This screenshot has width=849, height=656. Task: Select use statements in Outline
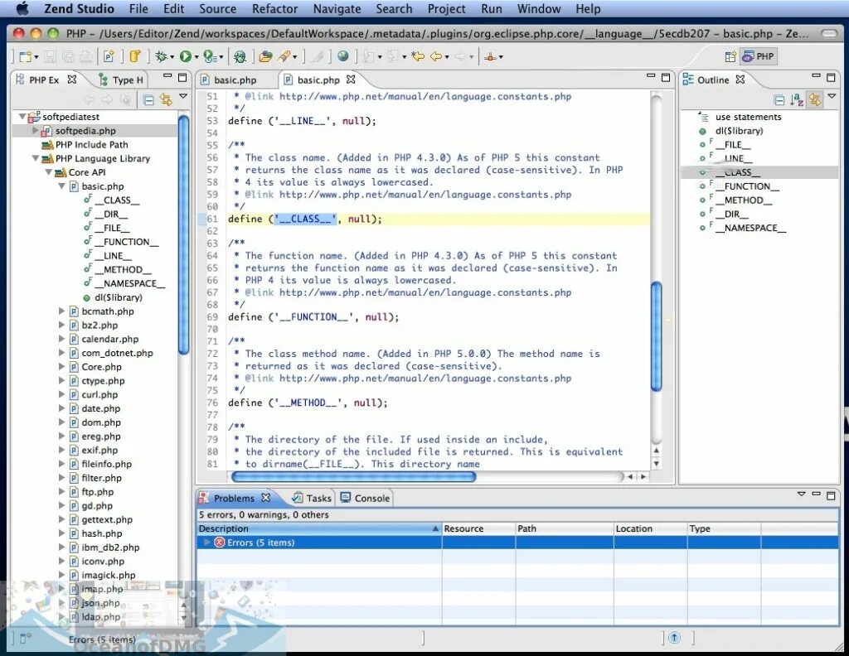tap(749, 117)
